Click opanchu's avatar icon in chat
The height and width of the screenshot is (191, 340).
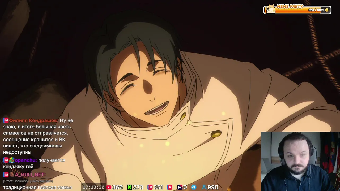coord(12,160)
